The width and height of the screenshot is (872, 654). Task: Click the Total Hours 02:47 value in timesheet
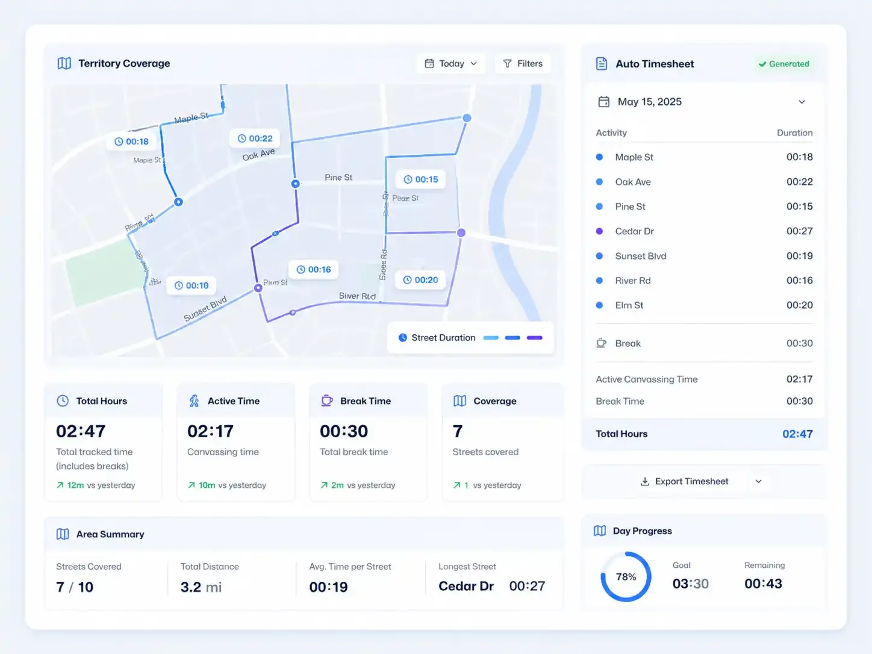797,434
